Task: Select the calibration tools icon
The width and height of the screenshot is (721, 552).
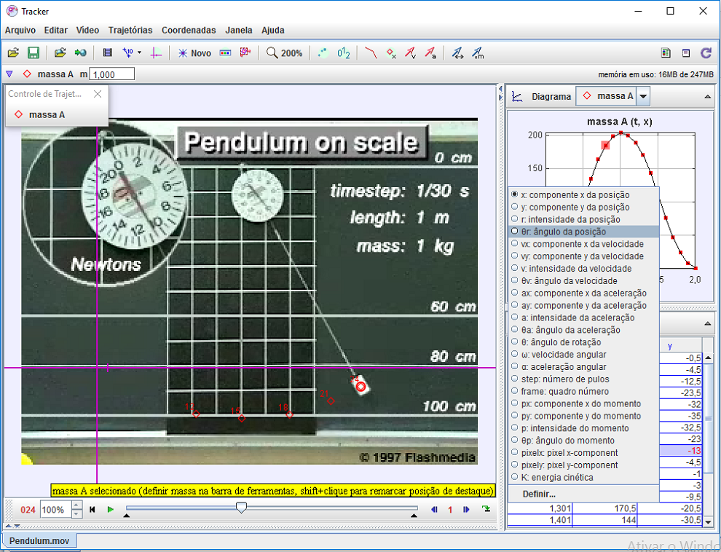Action: 131,53
